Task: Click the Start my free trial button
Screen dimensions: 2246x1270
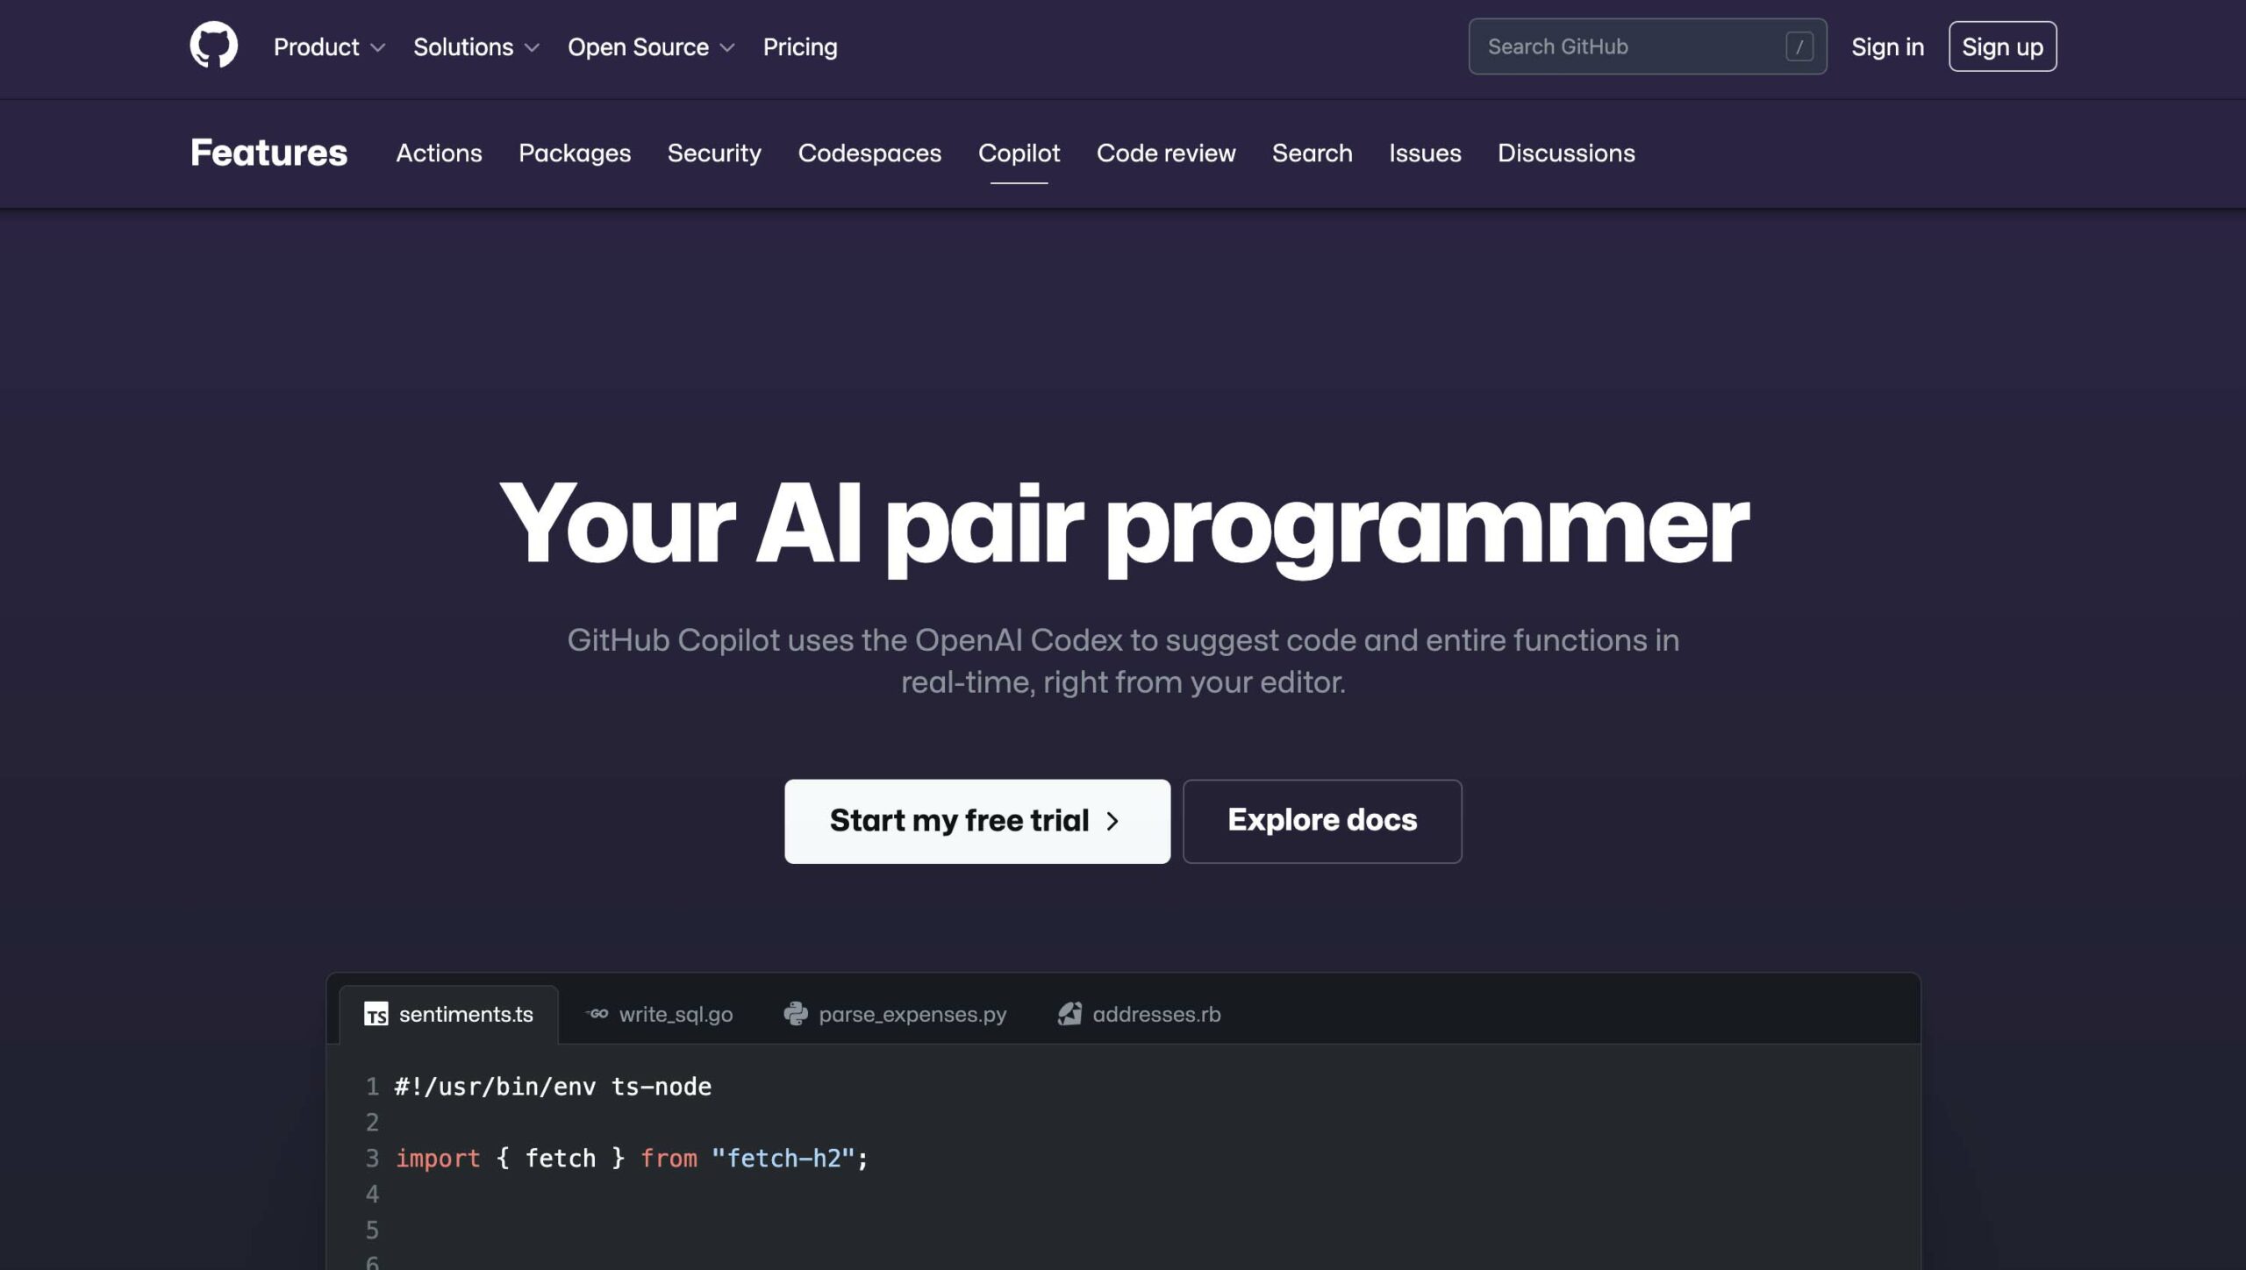Action: coord(976,820)
